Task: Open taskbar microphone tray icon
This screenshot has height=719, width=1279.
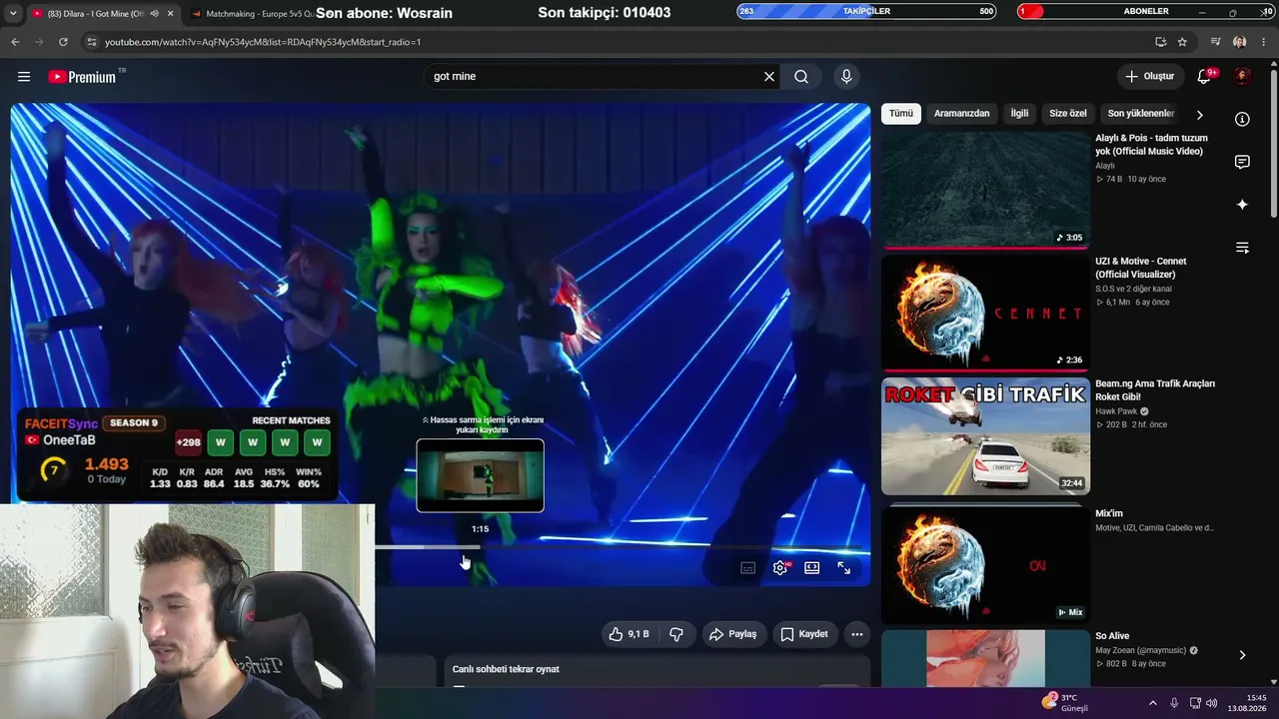Action: click(x=1174, y=703)
